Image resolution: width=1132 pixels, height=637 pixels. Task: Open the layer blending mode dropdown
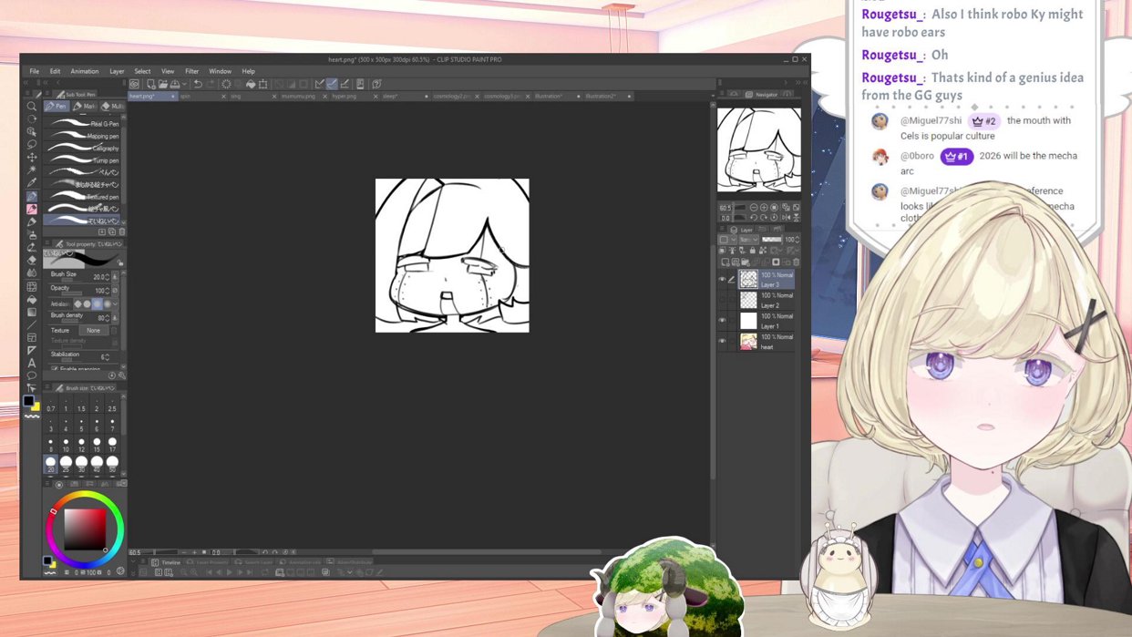point(749,240)
